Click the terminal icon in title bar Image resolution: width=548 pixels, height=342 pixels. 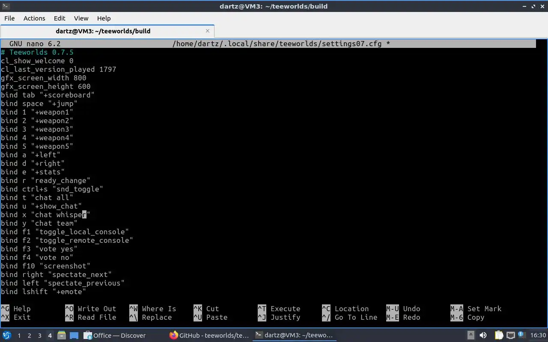point(6,6)
